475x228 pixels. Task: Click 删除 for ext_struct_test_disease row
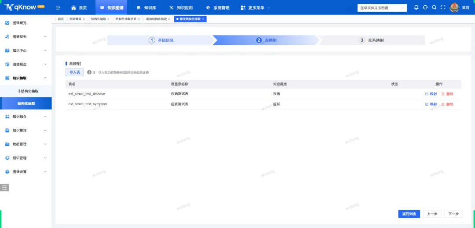tap(447, 94)
